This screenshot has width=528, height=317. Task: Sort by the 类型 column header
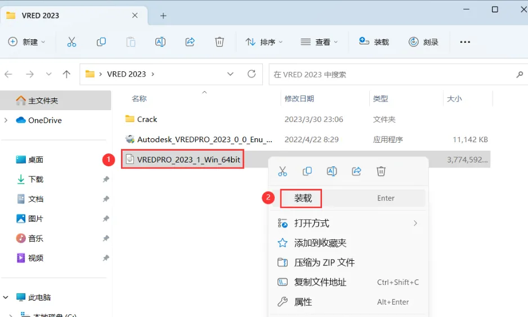tap(381, 98)
